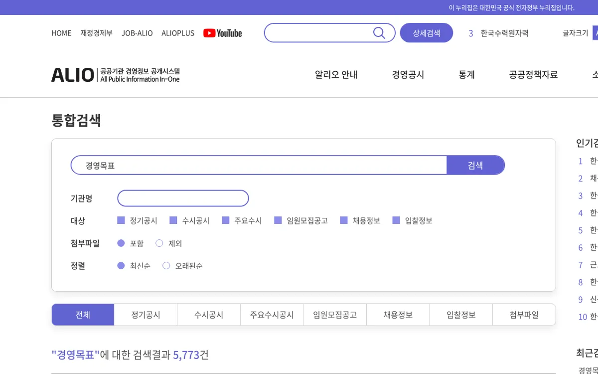Open the ALIOPLUS link
Image resolution: width=598 pixels, height=374 pixels.
(x=178, y=33)
